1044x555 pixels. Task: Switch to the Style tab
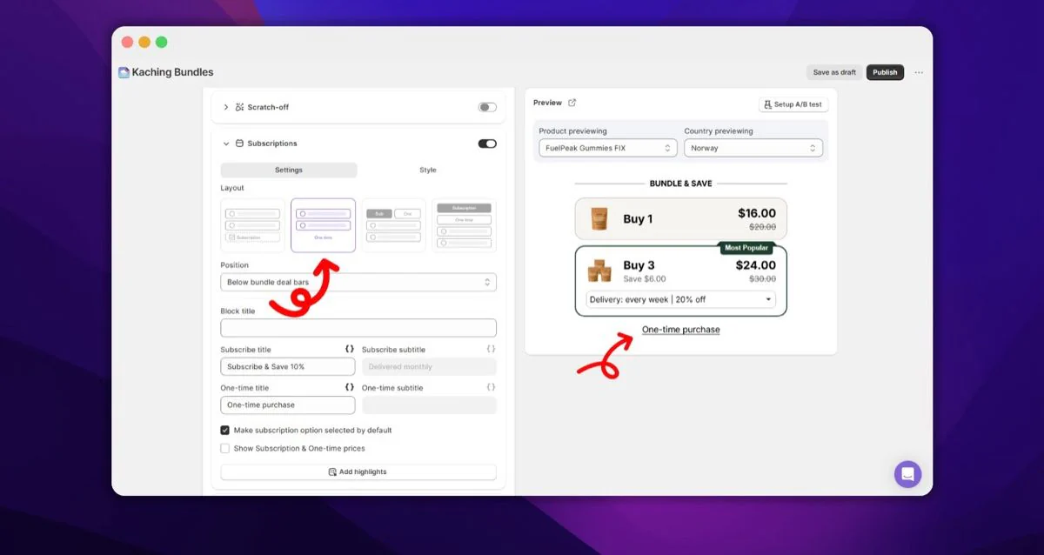[x=428, y=170]
